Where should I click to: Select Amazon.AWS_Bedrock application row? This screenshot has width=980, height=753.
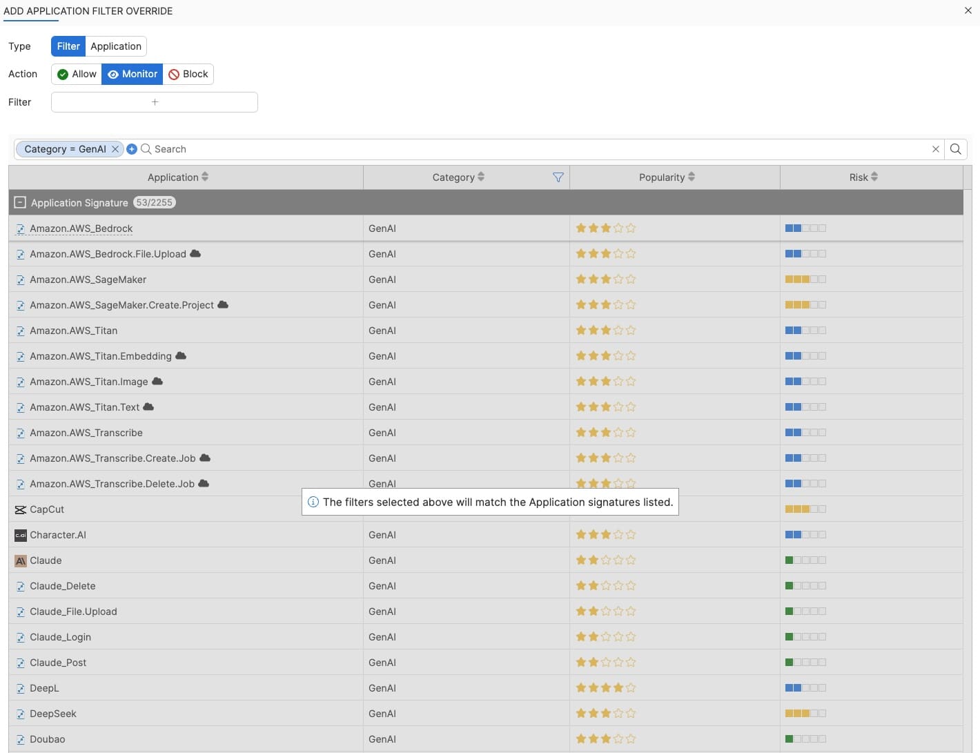click(x=486, y=228)
